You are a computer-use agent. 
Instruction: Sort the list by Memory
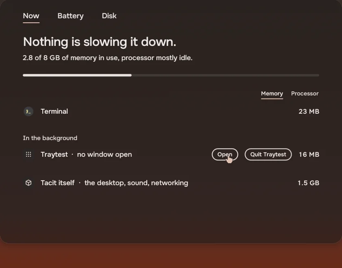click(x=272, y=93)
